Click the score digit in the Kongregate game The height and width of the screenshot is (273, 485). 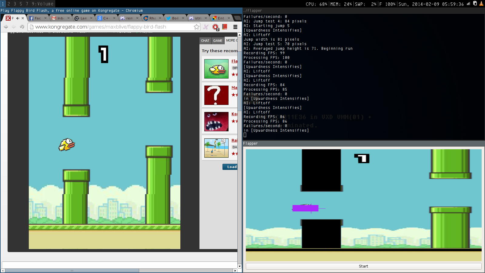coord(103,54)
